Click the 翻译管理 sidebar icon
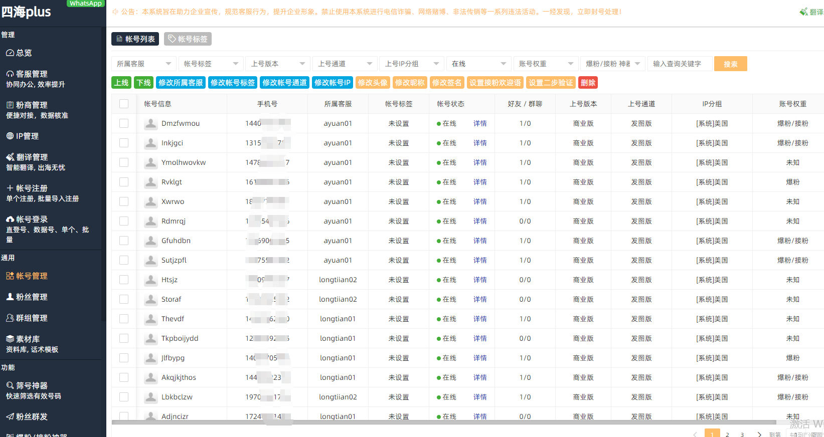This screenshot has width=824, height=437. 10,157
